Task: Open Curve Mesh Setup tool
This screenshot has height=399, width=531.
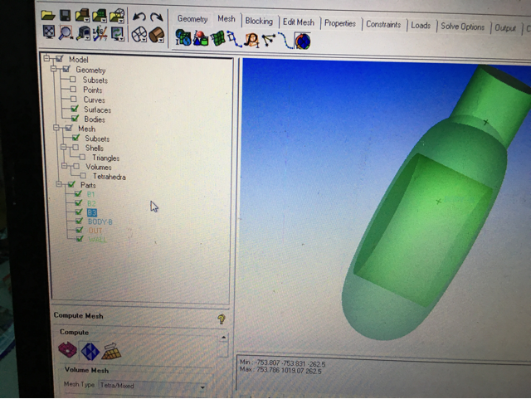Action: 234,39
